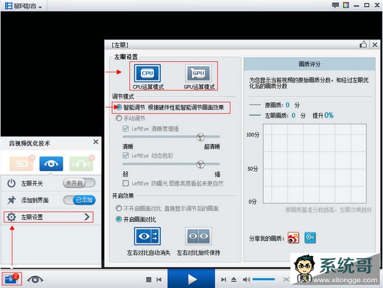Skip to next track
This screenshot has width=383, height=288.
(223, 280)
